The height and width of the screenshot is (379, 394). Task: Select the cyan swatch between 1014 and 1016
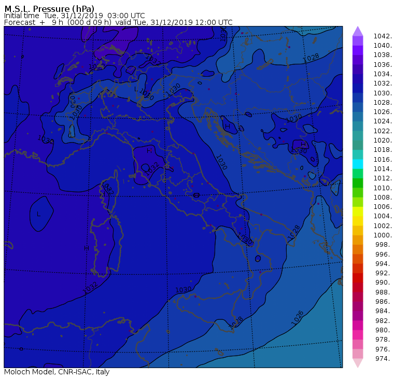coord(358,164)
